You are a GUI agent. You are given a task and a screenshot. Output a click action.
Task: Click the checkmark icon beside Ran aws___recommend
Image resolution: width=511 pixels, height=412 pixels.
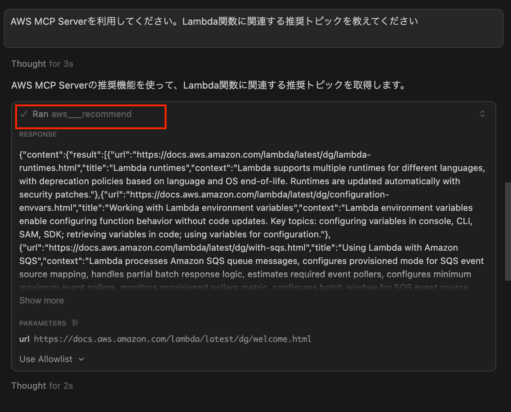(x=24, y=114)
